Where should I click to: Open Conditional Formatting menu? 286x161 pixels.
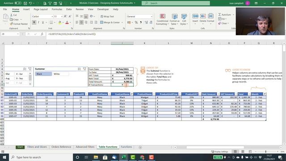point(162,19)
